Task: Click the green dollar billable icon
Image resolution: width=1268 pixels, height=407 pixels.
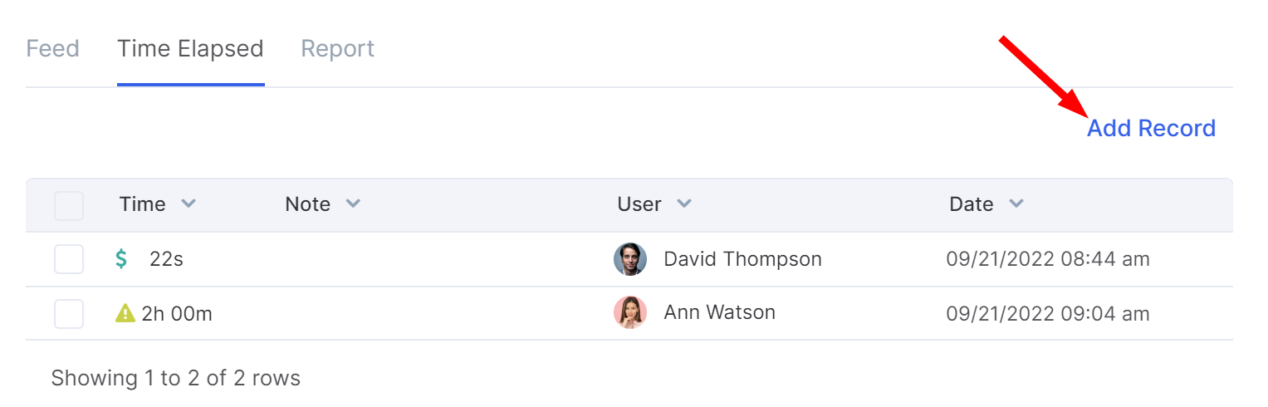Action: [121, 259]
